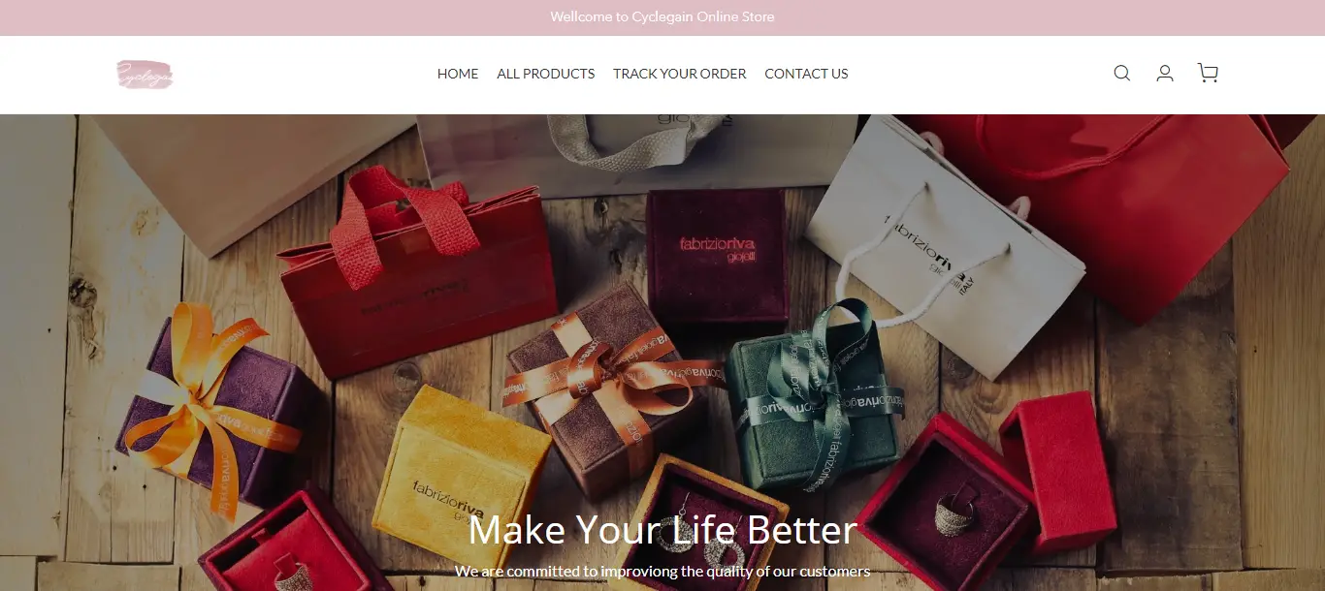1325x591 pixels.
Task: Click the user account icon
Action: point(1165,74)
